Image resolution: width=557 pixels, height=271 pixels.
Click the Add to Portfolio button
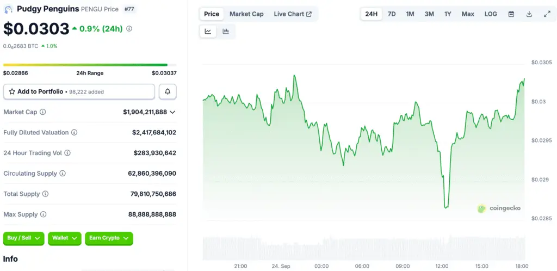point(79,91)
